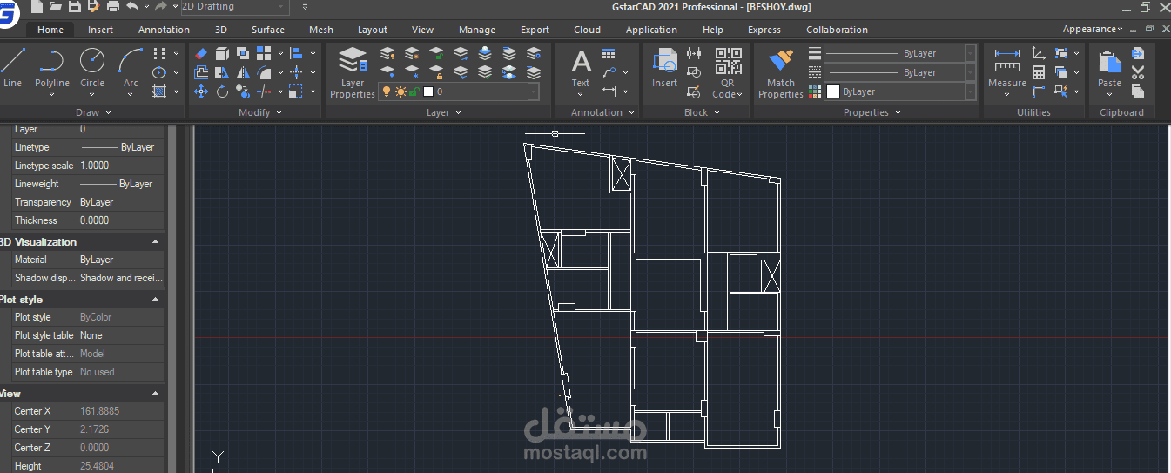
Task: Click the Match Properties brush icon
Action: click(x=781, y=72)
